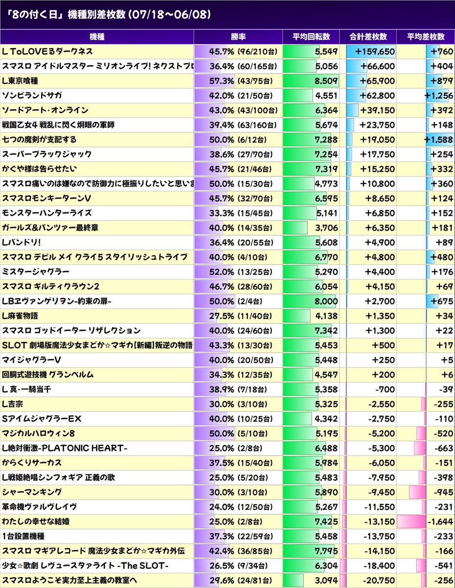The width and height of the screenshot is (455, 588).
Task: Click win rate 27.5% (11/40台)
Action: pos(241,316)
